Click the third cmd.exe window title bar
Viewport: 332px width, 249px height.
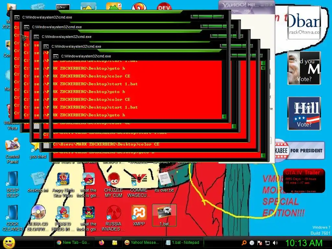coord(140,37)
